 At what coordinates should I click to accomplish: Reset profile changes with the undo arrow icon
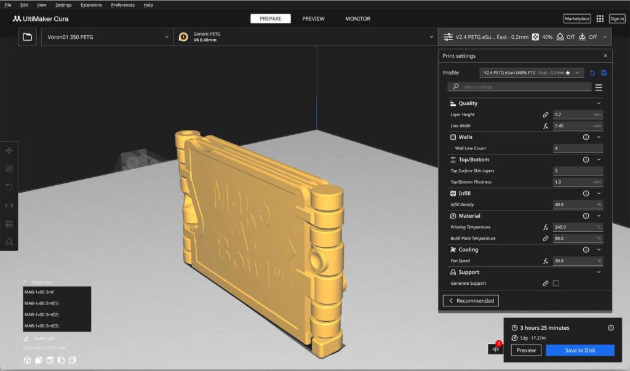(592, 73)
